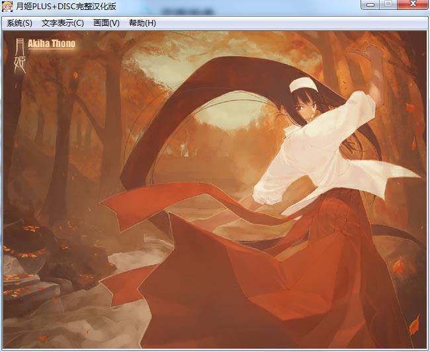Image resolution: width=430 pixels, height=352 pixels.
Task: Minimize the 月姬PLUS+DISC window
Action: coord(370,5)
